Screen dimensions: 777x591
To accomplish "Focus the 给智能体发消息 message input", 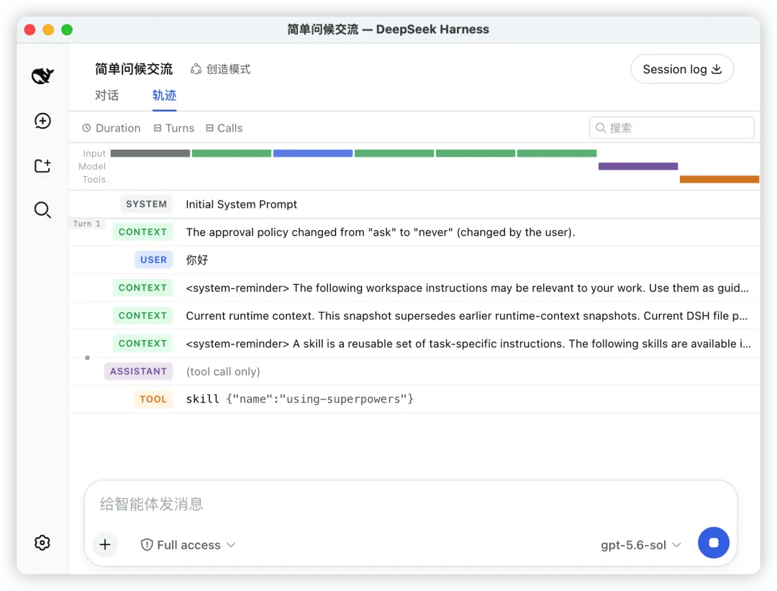I will point(410,504).
